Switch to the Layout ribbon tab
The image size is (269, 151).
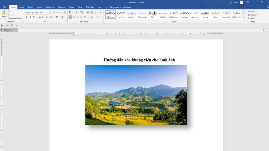pos(39,7)
